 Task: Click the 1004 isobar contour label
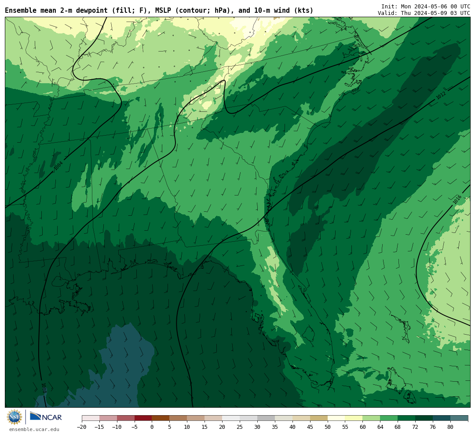point(58,166)
